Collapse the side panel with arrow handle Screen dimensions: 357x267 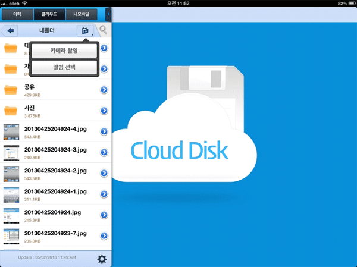tap(109, 14)
